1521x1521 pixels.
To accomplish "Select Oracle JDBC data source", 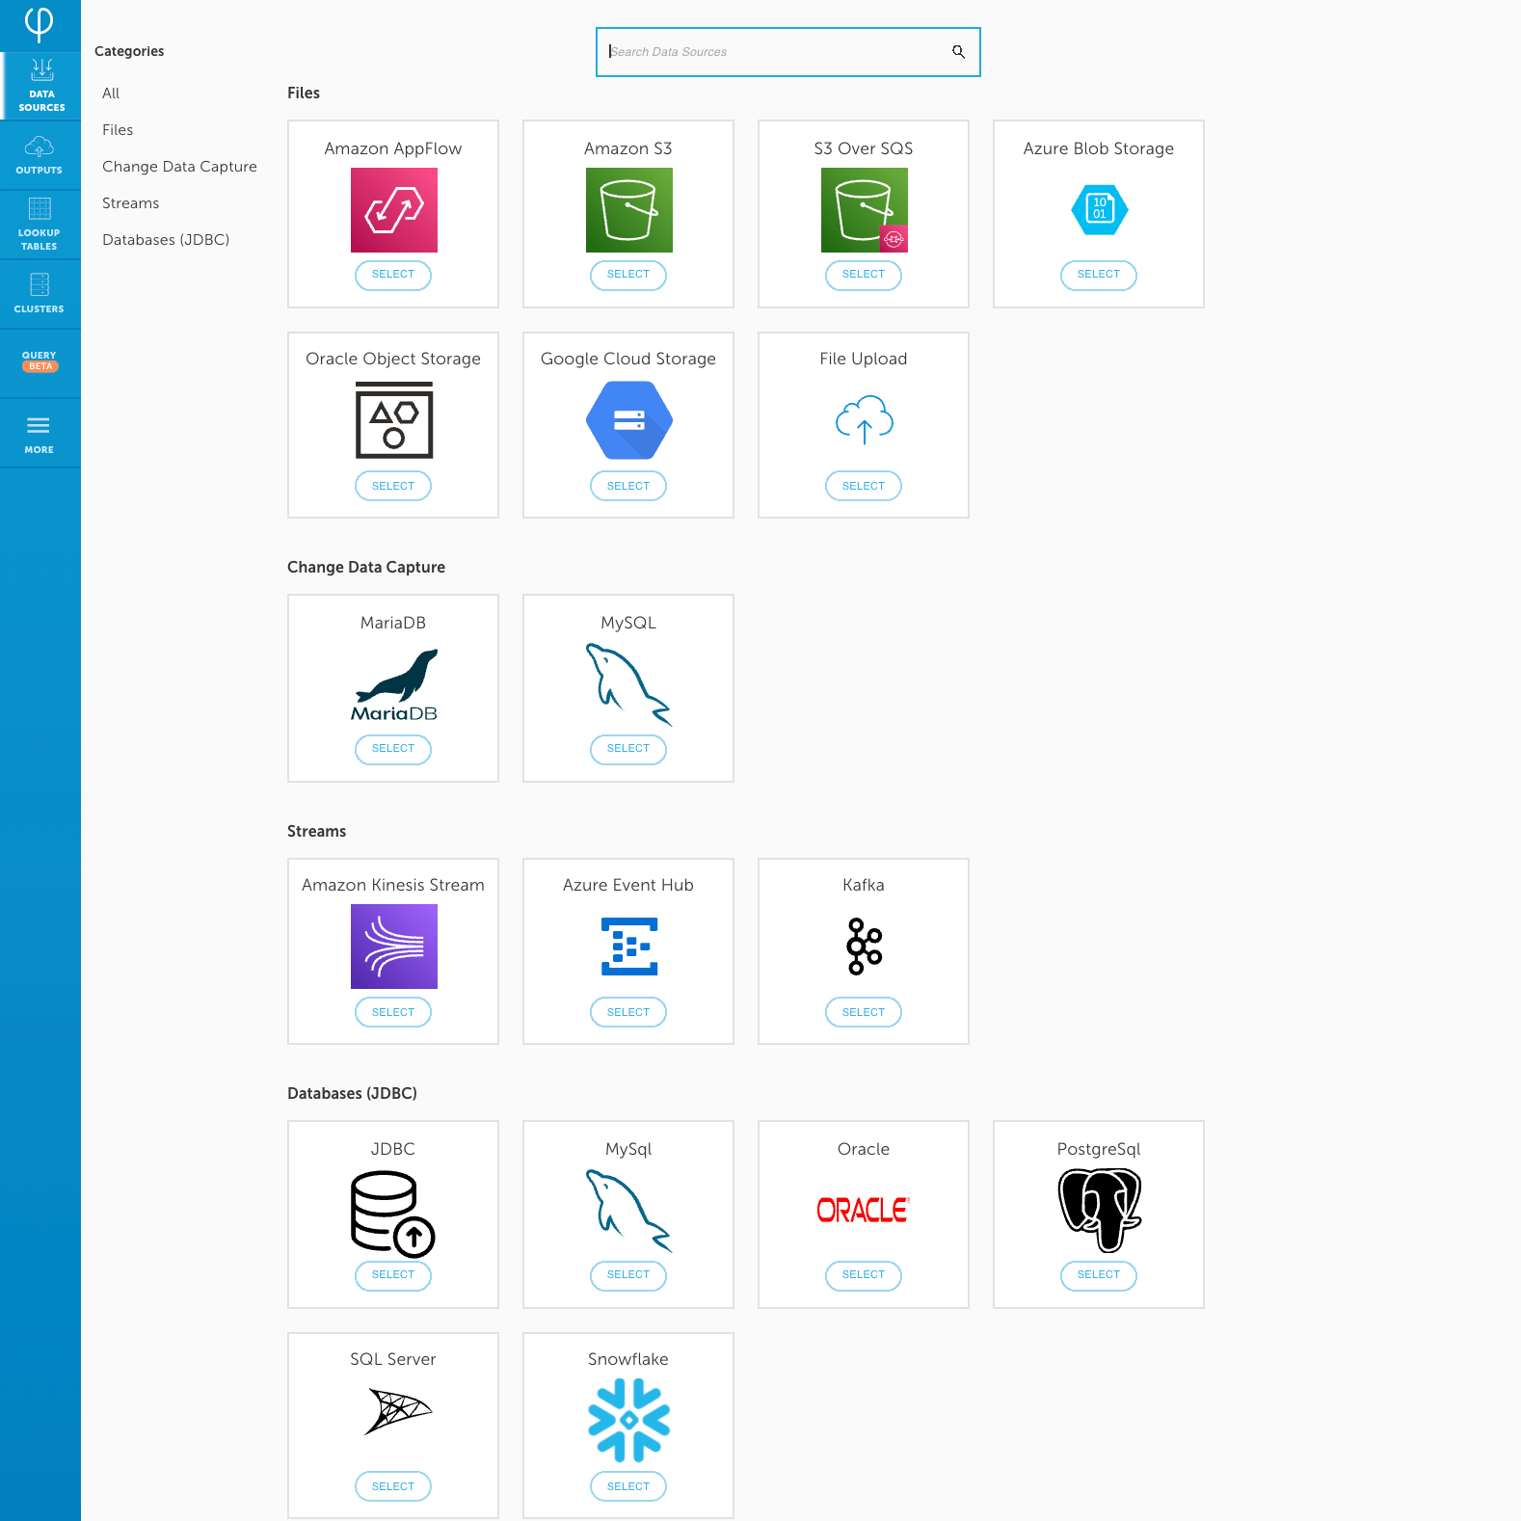I will [864, 1275].
